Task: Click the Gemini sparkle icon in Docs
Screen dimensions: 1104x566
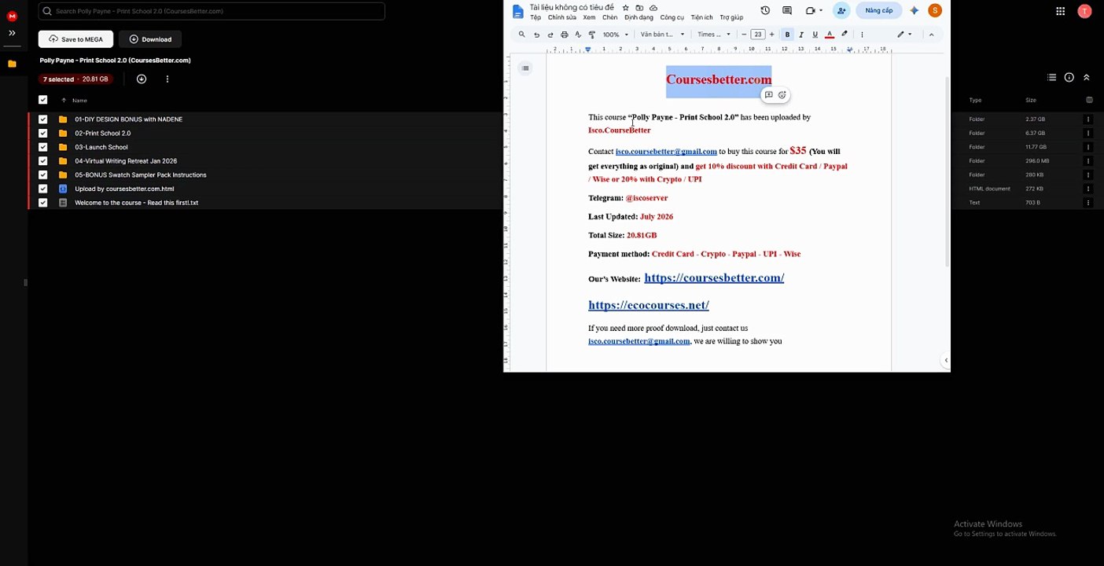Action: coord(914,10)
